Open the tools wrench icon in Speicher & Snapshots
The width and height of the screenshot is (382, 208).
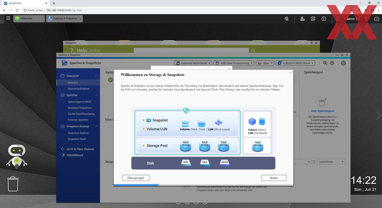coord(325,63)
